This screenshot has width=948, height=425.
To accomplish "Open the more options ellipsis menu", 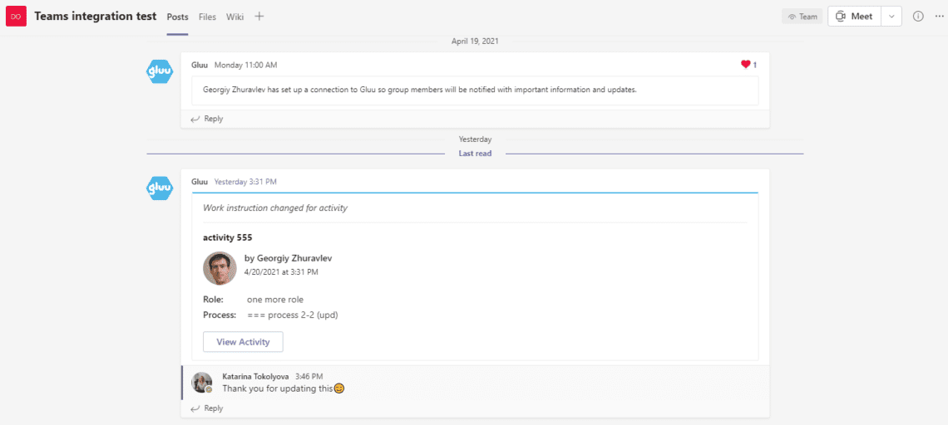I will [938, 17].
